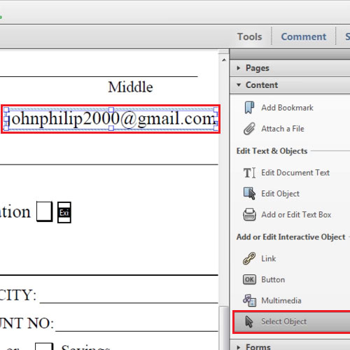350x350 pixels.
Task: Click the document scrollbar up arrow
Action: [224, 60]
